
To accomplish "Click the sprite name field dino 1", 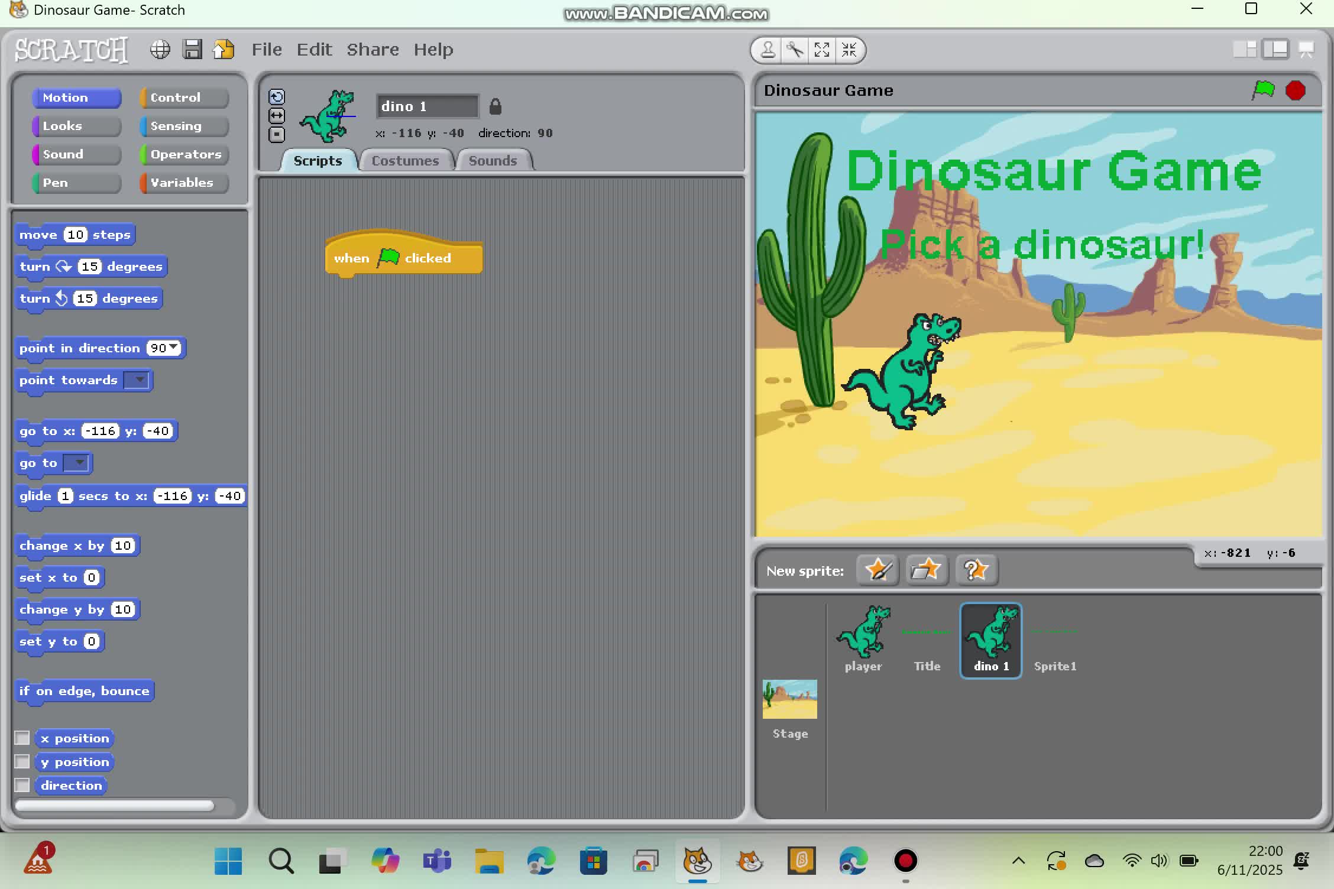I will pos(428,106).
